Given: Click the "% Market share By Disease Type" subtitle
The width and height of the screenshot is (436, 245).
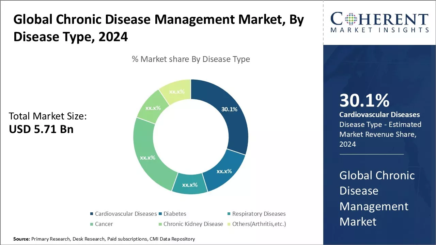Looking at the screenshot, I should pyautogui.click(x=191, y=59).
